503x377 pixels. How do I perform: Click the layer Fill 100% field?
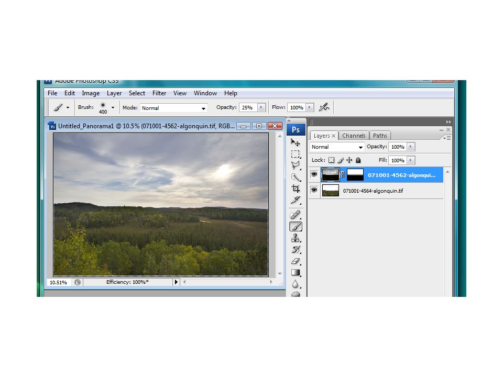pos(398,160)
